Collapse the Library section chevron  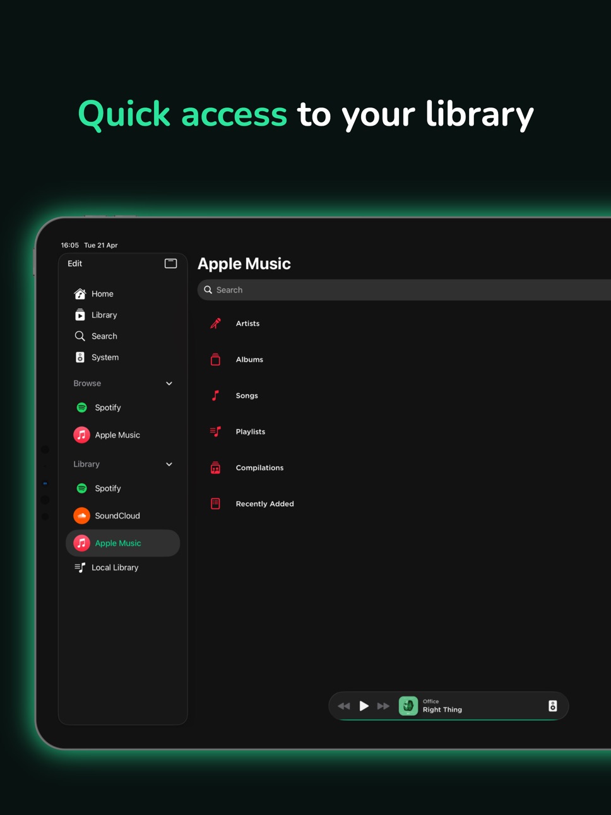tap(169, 464)
